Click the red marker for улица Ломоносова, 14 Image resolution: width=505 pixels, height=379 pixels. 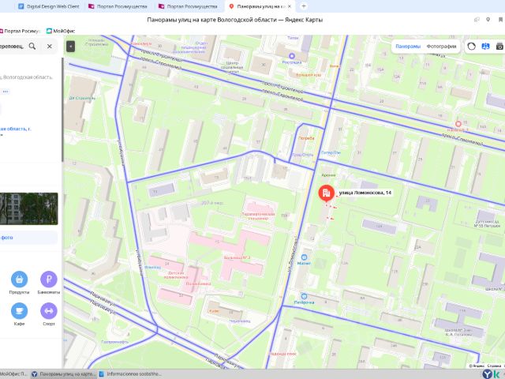click(x=326, y=193)
